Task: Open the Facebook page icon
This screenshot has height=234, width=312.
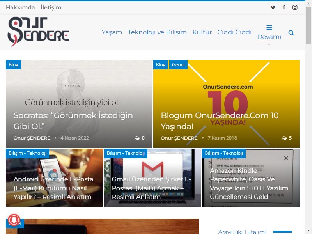Action: 284,7
